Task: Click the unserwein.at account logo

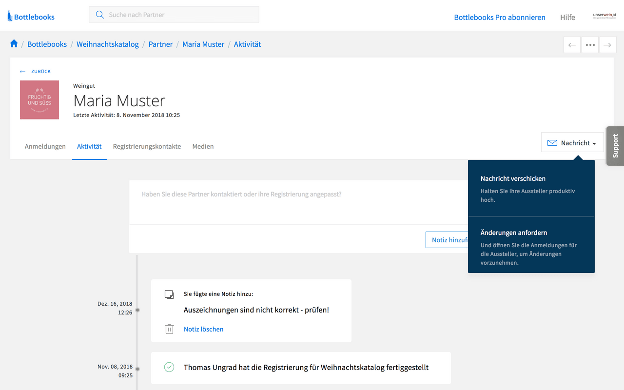Action: tap(604, 16)
